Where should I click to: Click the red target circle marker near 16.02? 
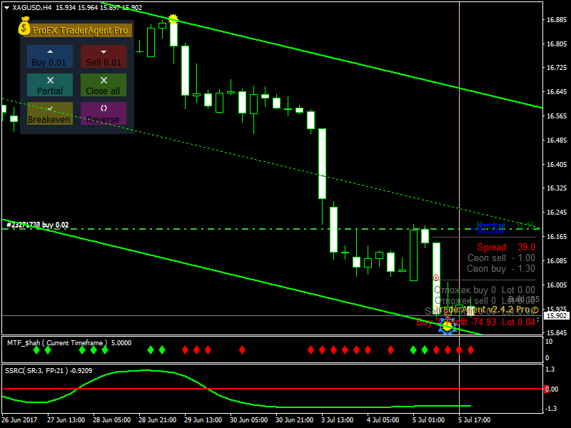(x=436, y=278)
